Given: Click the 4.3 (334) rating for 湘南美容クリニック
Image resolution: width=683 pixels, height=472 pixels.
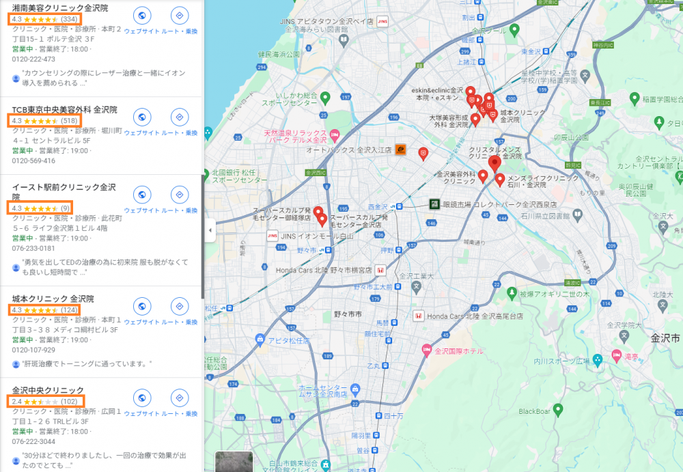Looking at the screenshot, I should pos(44,19).
